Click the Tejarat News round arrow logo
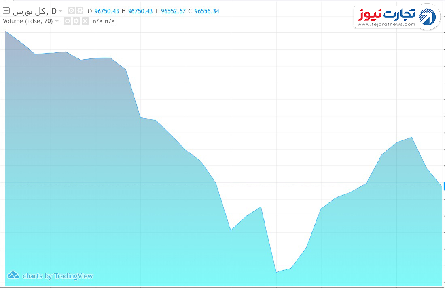This screenshot has width=445, height=288. coord(429,17)
